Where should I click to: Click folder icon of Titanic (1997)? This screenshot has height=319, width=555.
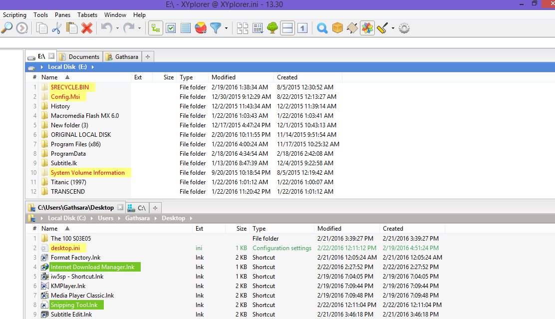[44, 182]
